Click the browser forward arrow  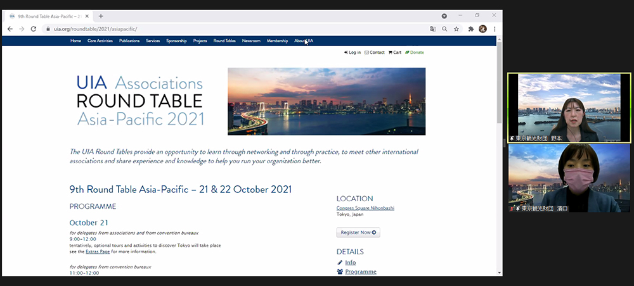(22, 29)
